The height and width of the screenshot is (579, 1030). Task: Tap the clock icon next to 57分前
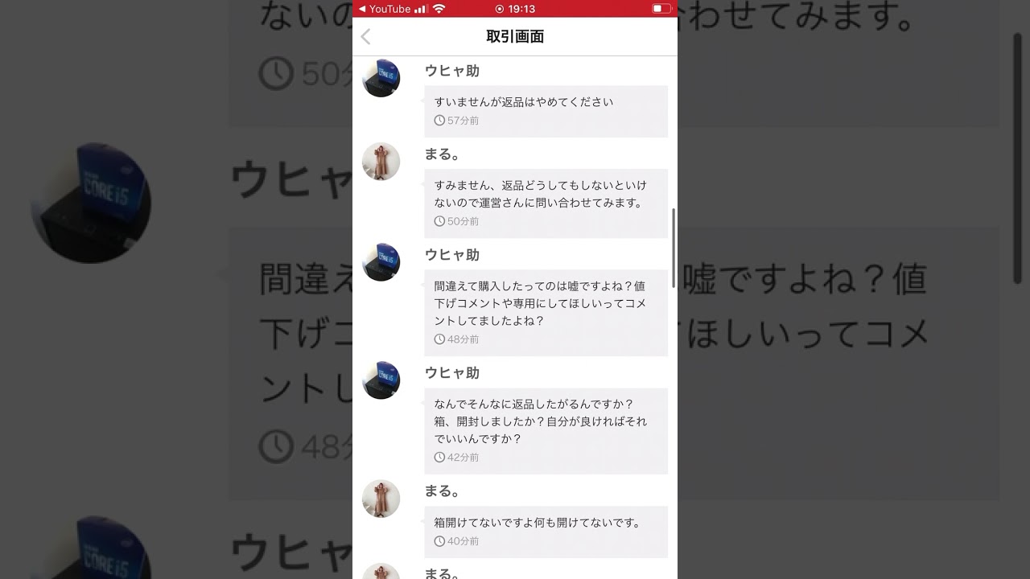click(439, 121)
